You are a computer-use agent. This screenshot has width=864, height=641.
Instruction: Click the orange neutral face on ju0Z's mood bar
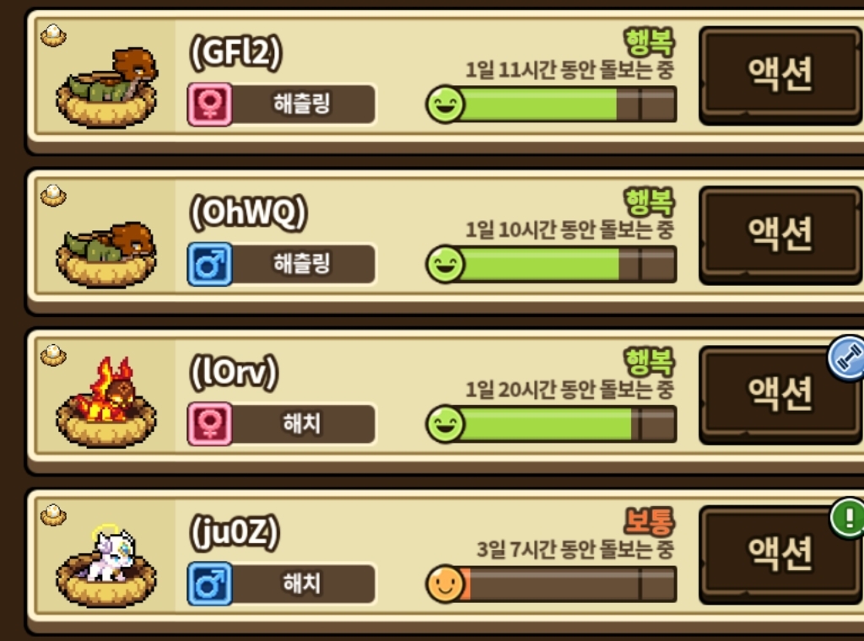pyautogui.click(x=445, y=584)
